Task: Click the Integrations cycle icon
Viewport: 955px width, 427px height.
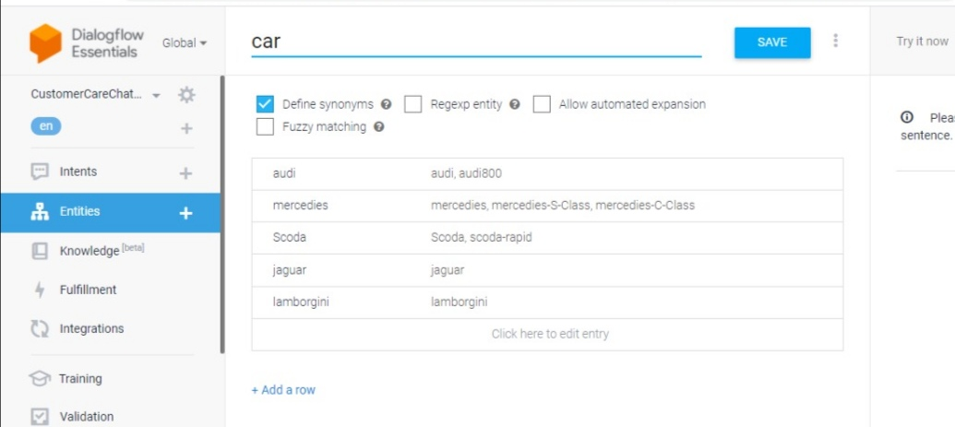Action: click(x=40, y=329)
